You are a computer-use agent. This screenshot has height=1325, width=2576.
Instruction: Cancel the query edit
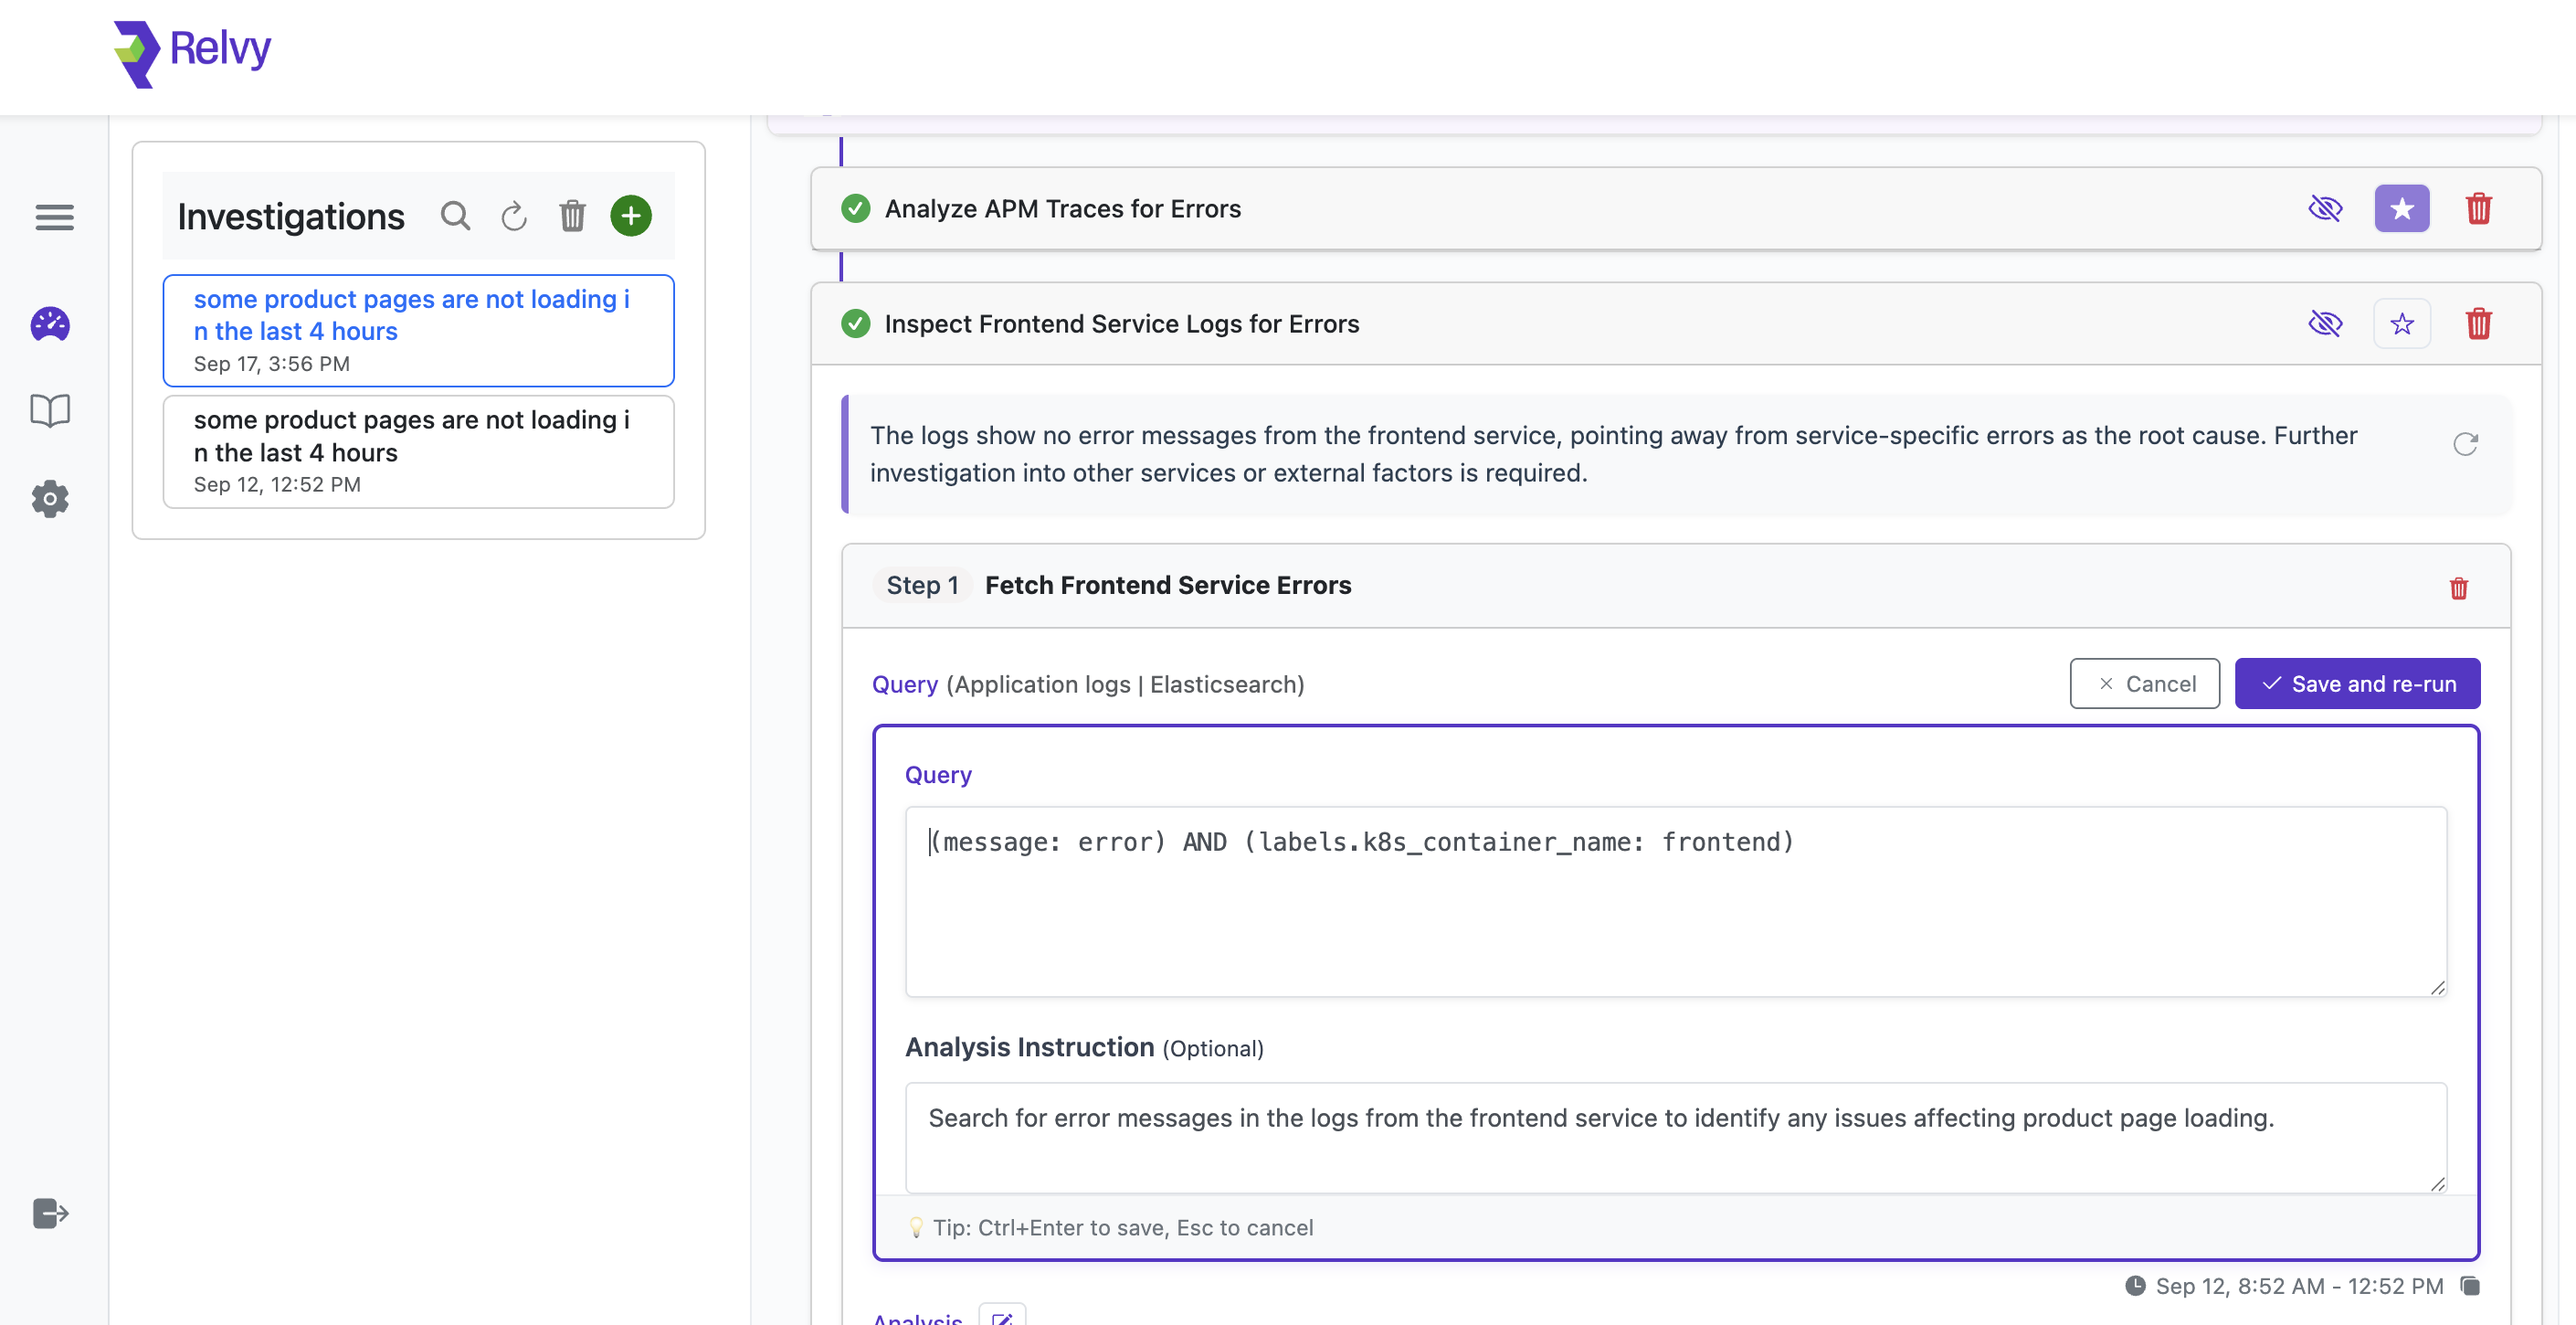2144,684
